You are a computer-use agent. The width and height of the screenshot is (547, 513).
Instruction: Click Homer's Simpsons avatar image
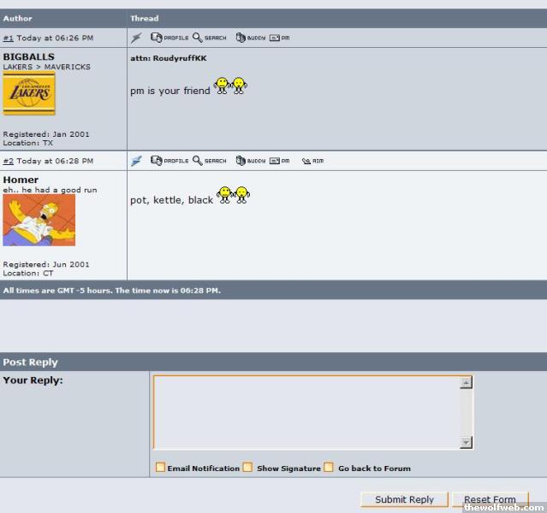click(39, 220)
